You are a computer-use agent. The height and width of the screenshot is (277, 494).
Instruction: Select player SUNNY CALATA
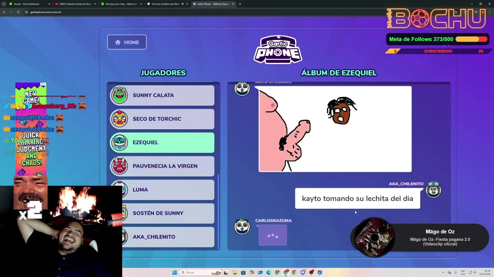pyautogui.click(x=162, y=95)
